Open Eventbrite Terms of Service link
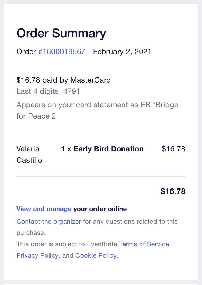The height and width of the screenshot is (285, 202). pyautogui.click(x=144, y=244)
